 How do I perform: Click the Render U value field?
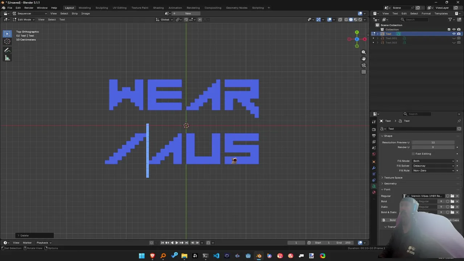433,147
